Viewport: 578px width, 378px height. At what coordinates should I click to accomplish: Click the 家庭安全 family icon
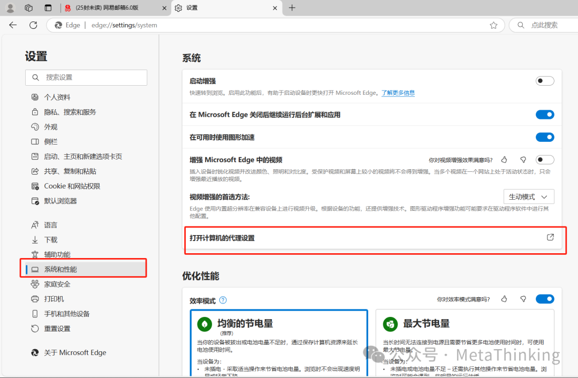coord(35,284)
